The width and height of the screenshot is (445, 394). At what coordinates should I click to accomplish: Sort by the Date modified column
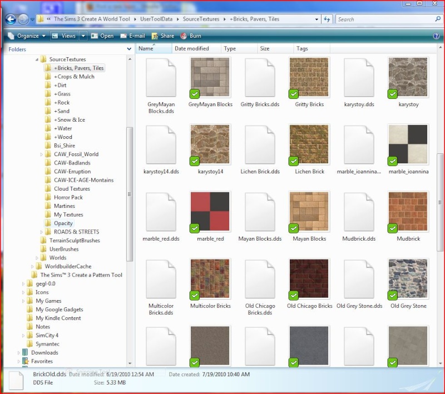196,48
